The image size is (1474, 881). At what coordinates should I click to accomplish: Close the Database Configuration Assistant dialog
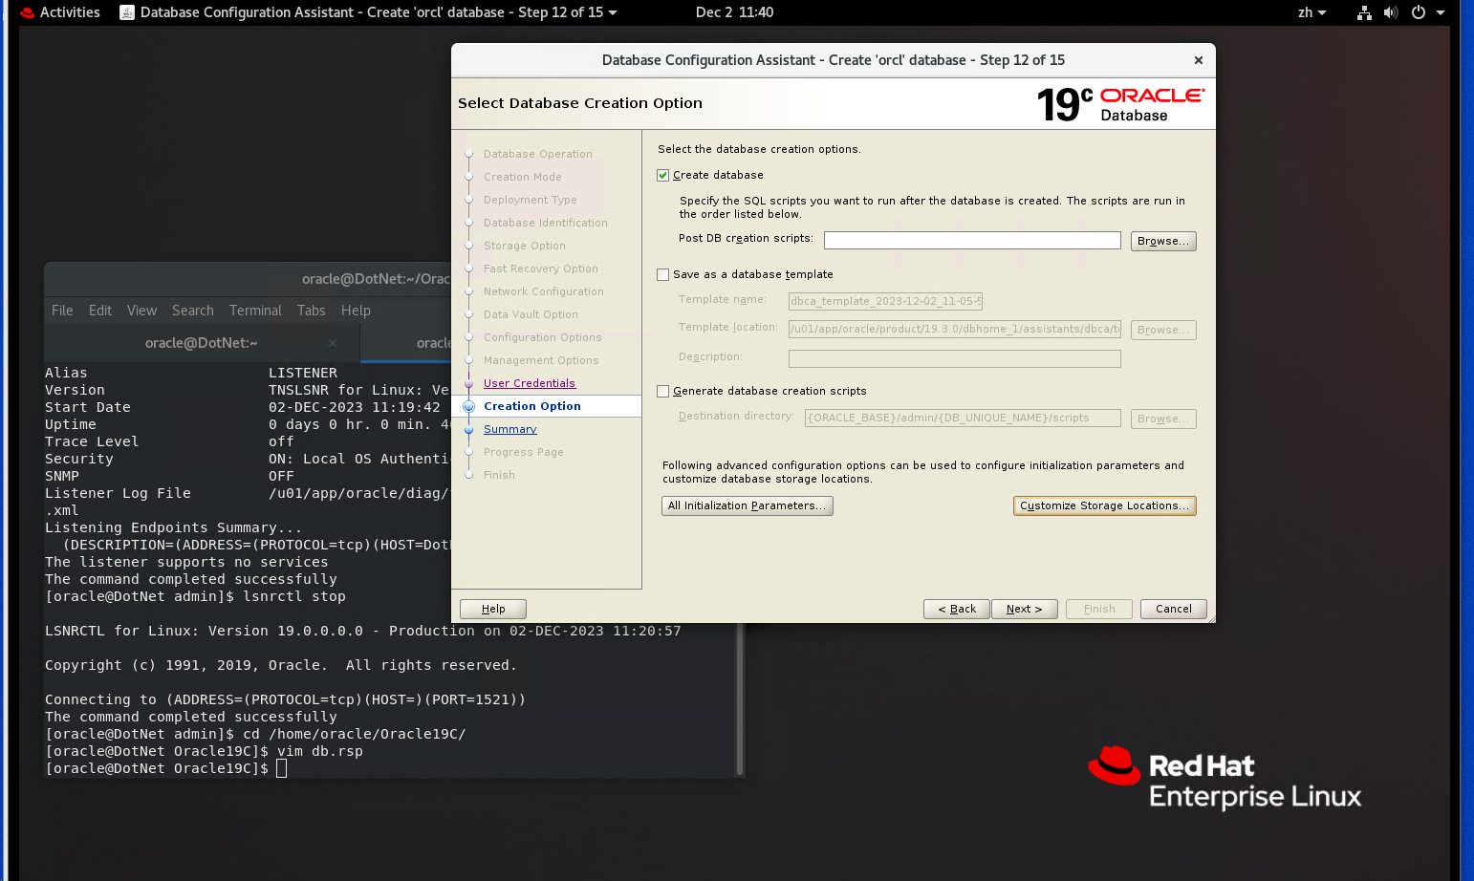(x=1199, y=60)
